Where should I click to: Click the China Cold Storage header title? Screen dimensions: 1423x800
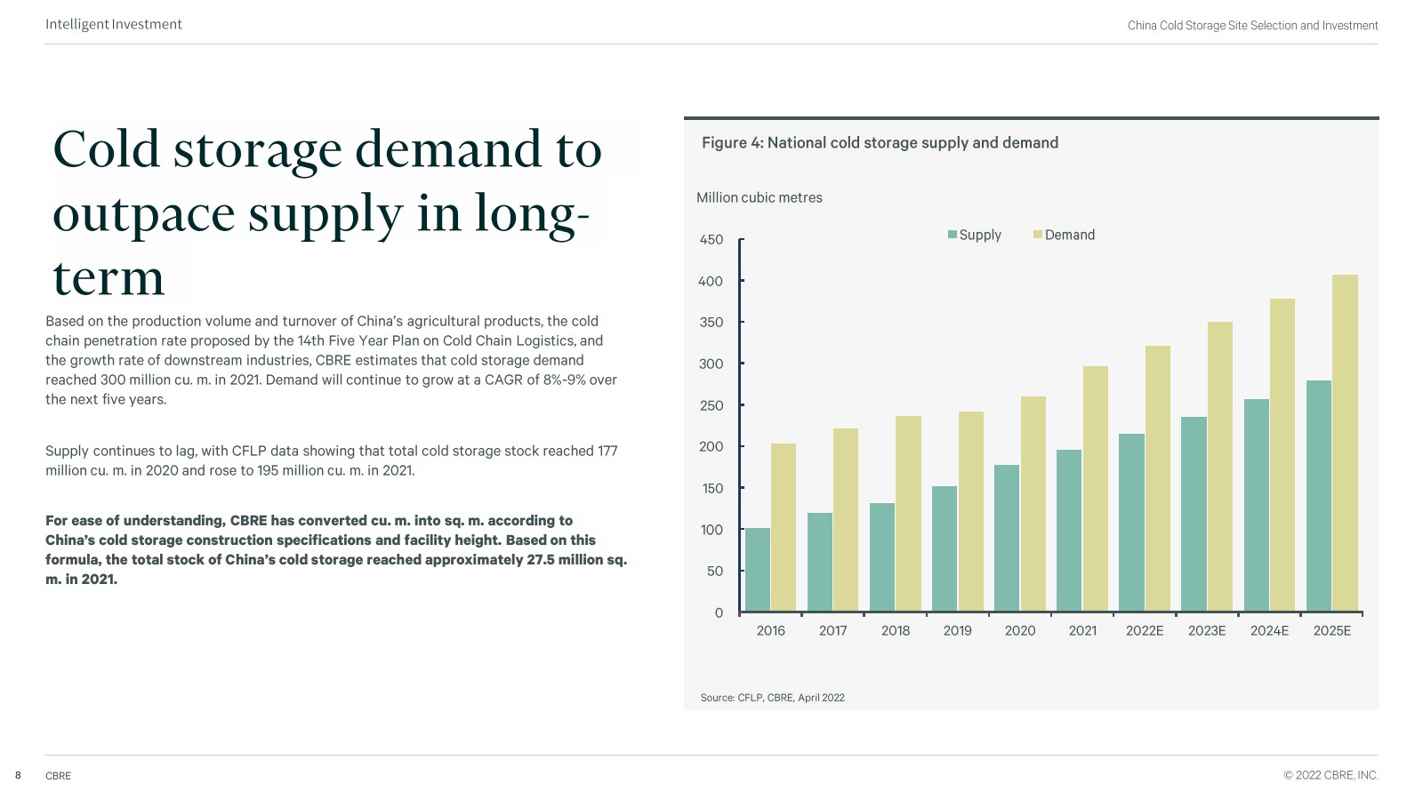pyautogui.click(x=1252, y=26)
